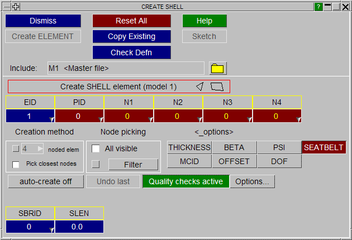Toggle the checkbox beside Filter button

click(x=96, y=164)
